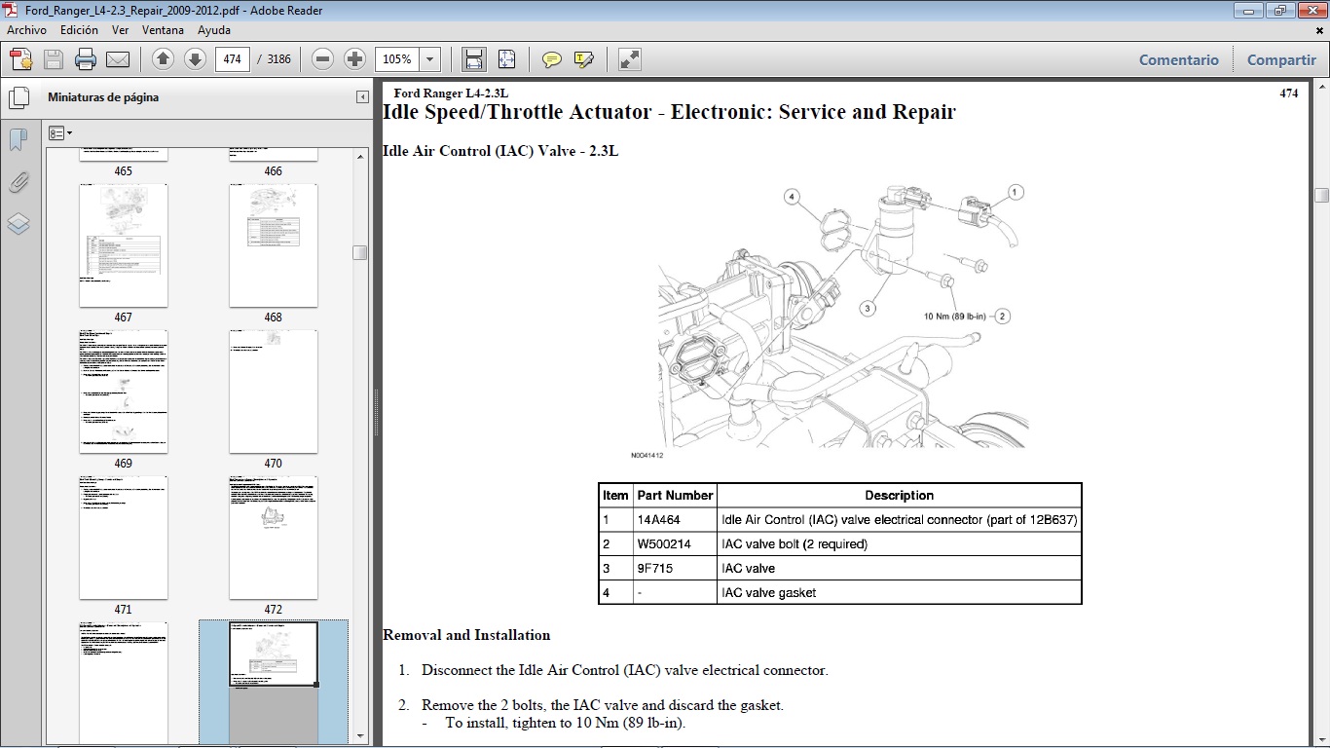1330x748 pixels.
Task: Select page 471 thumbnail
Action: 123,538
